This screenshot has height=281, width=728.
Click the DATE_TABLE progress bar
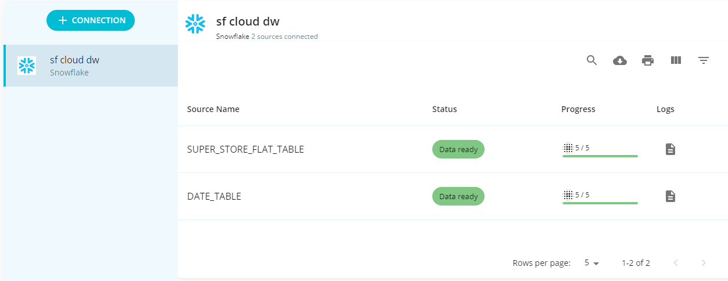point(600,203)
